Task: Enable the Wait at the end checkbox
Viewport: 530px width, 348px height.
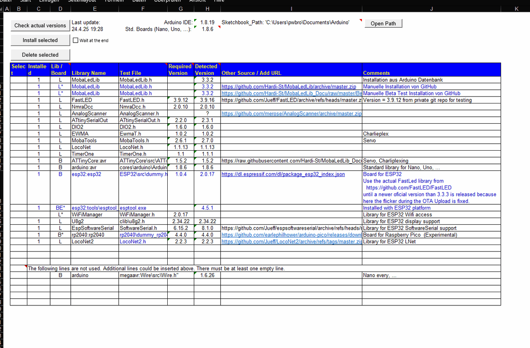Action: [75, 41]
